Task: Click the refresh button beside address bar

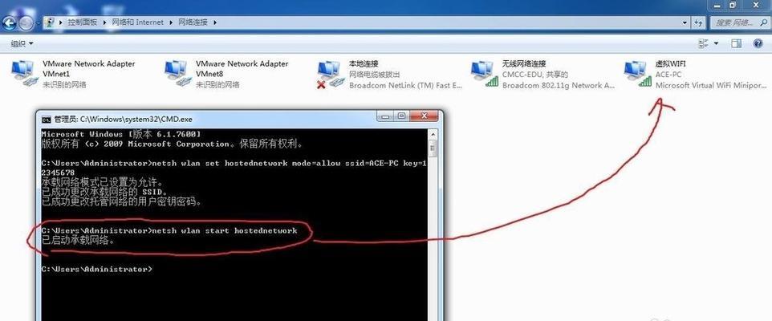Action: tap(699, 22)
